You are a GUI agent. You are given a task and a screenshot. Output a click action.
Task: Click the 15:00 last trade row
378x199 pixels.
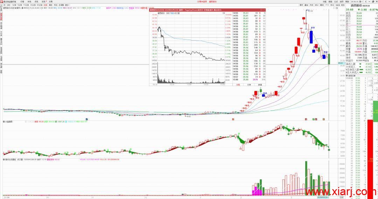(249, 79)
